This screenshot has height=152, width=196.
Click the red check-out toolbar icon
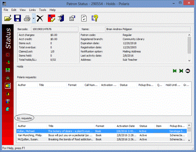(51, 18)
